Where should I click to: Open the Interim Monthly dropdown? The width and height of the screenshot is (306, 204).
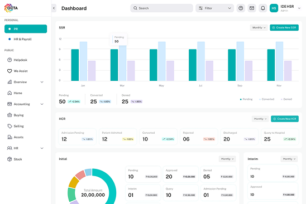pyautogui.click(x=289, y=159)
